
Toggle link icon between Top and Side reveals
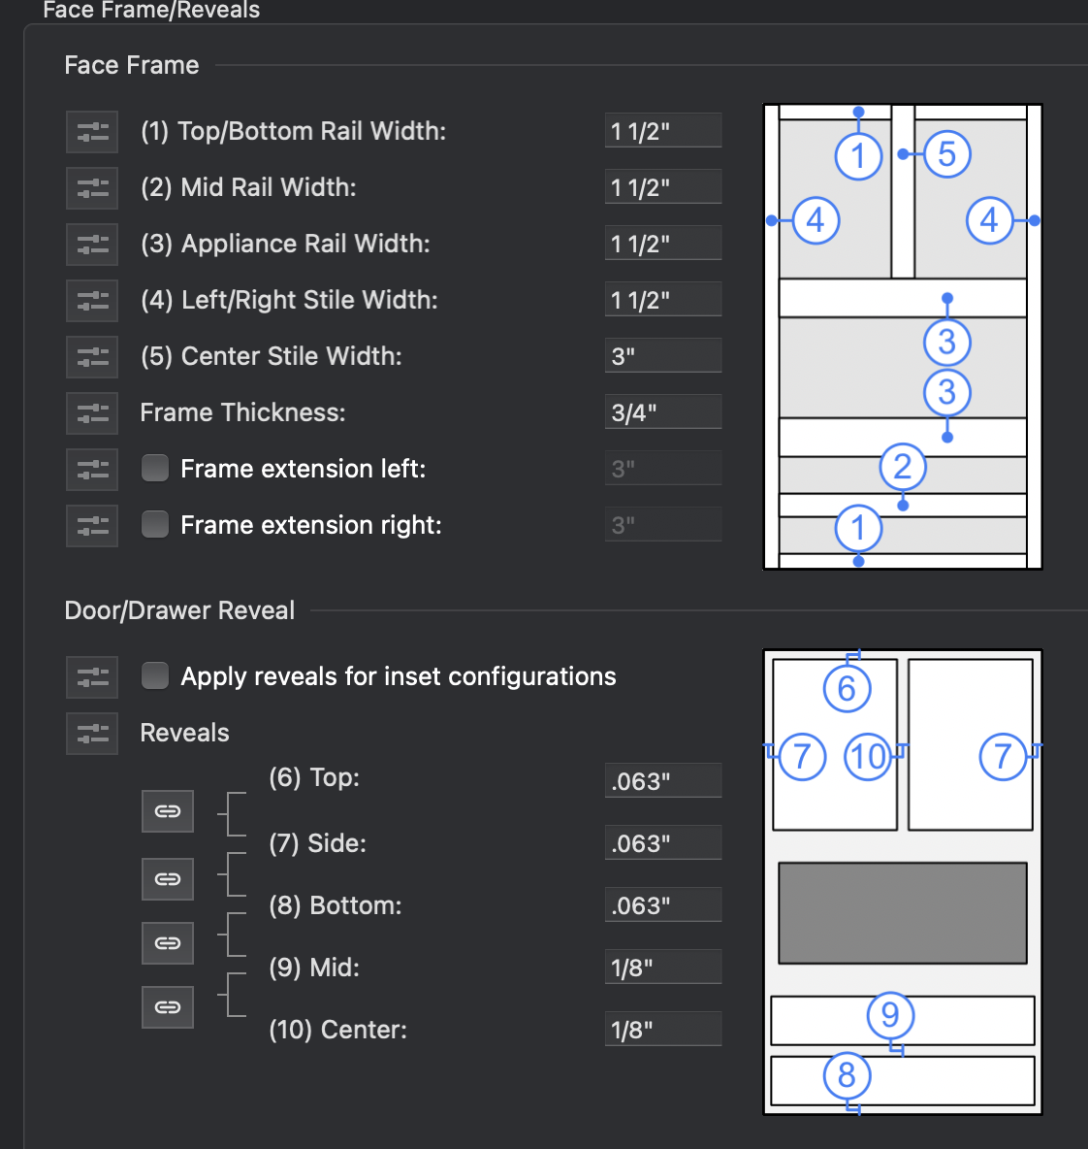(168, 811)
